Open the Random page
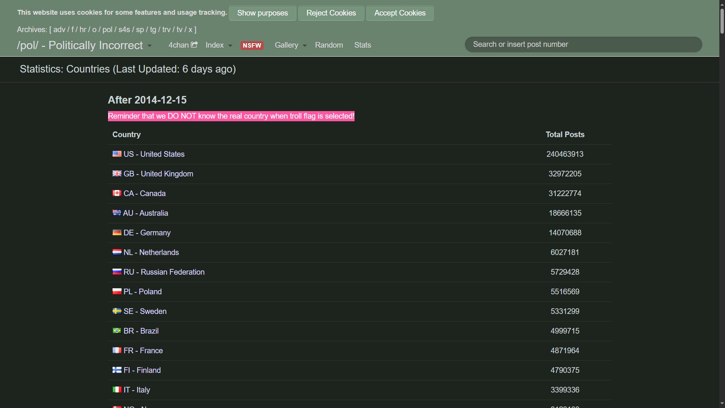Screen dimensions: 725x408 pyautogui.click(x=329, y=45)
